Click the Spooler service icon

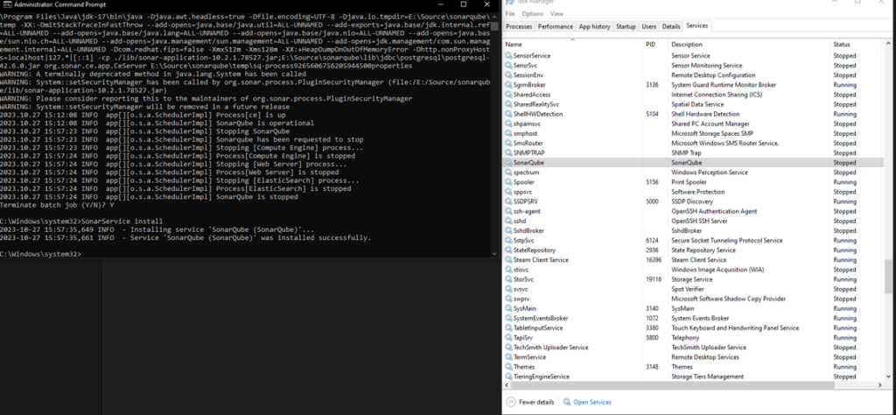508,182
